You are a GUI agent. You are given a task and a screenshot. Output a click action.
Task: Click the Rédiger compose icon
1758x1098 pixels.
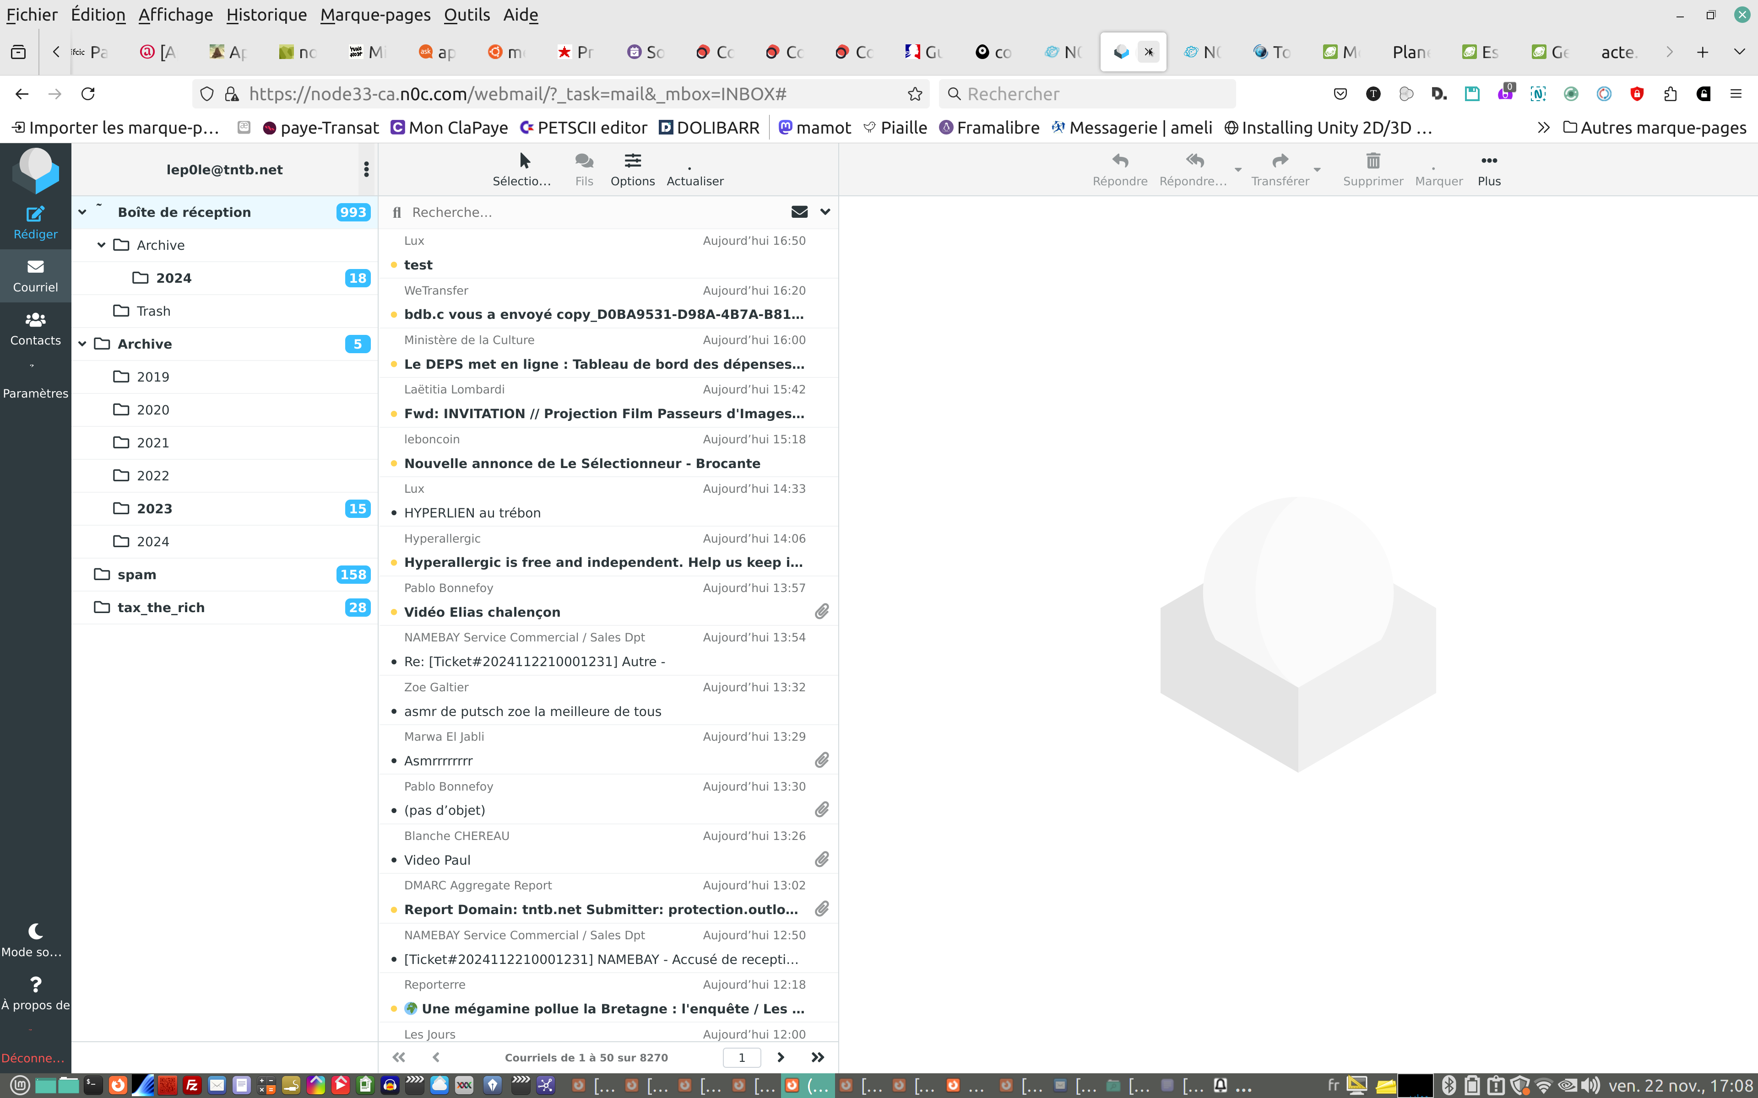35,214
